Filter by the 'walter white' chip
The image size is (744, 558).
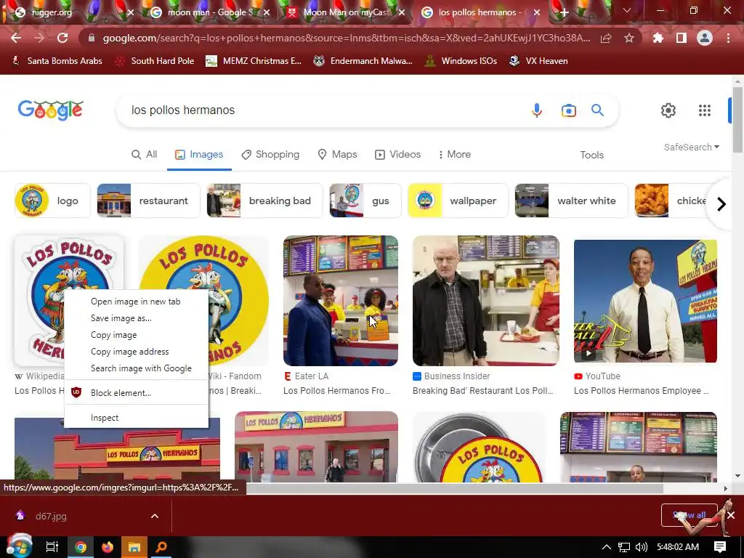[x=571, y=201]
